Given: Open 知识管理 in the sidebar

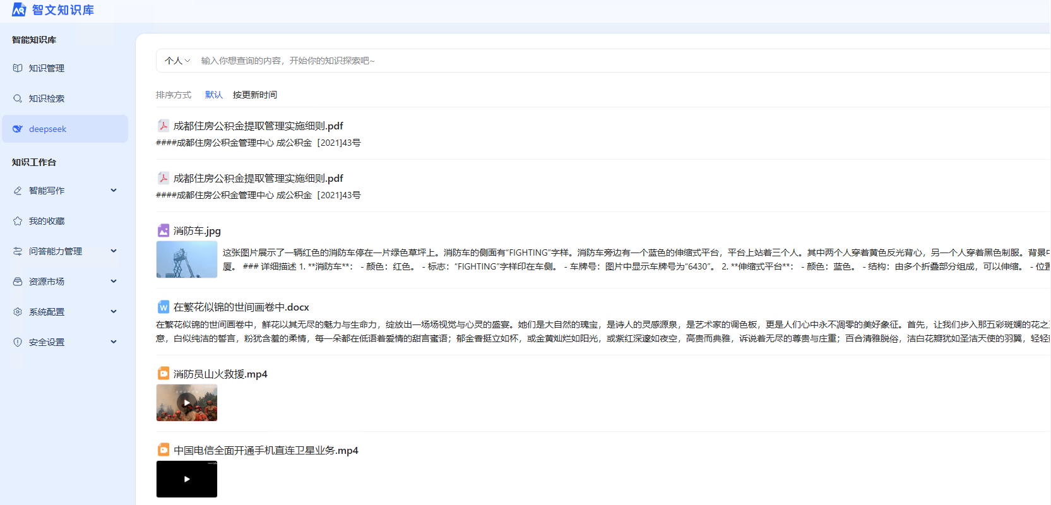Looking at the screenshot, I should [65, 68].
